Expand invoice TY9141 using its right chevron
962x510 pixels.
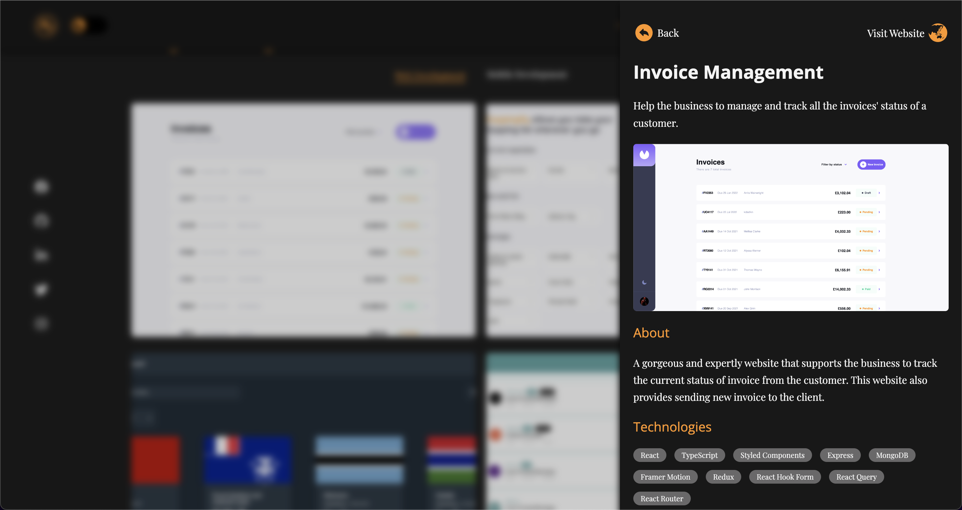click(x=879, y=270)
